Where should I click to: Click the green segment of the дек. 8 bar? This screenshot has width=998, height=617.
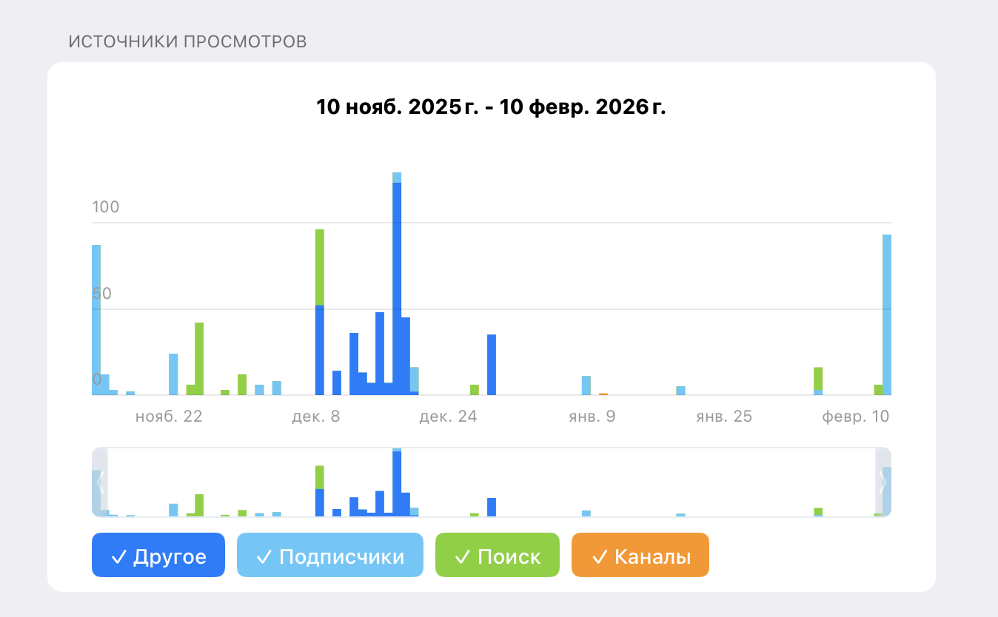320,266
